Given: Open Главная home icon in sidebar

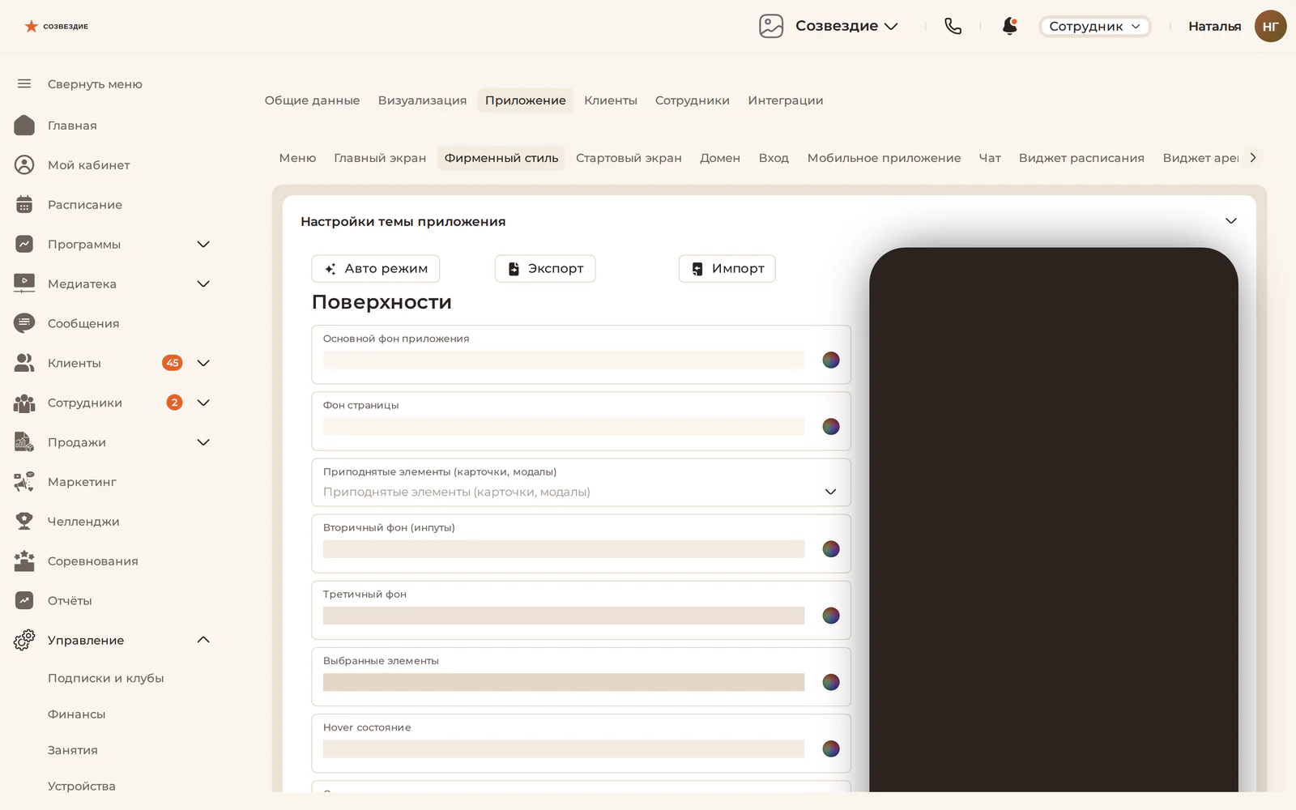Looking at the screenshot, I should pyautogui.click(x=24, y=125).
